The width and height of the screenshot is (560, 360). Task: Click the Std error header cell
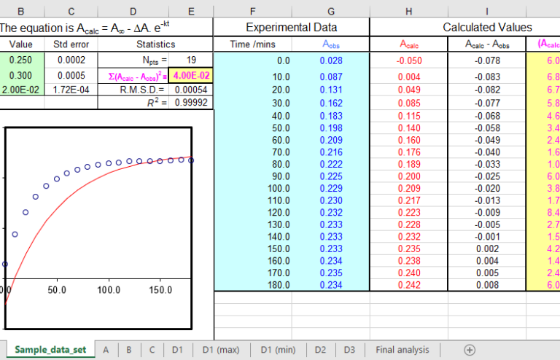71,44
